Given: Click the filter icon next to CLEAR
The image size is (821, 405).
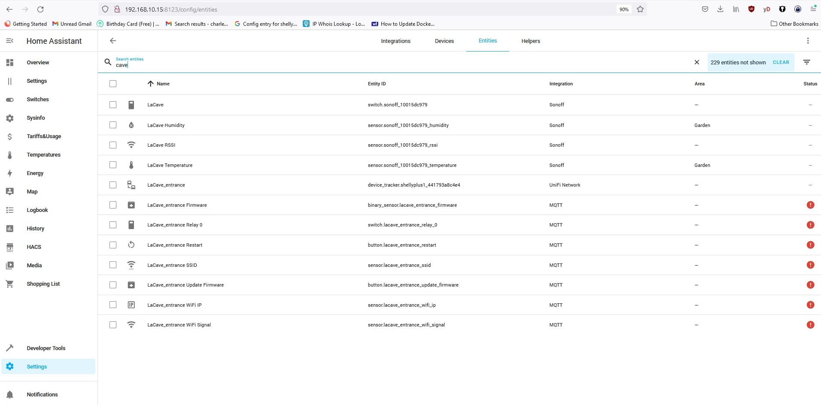Looking at the screenshot, I should pos(807,62).
